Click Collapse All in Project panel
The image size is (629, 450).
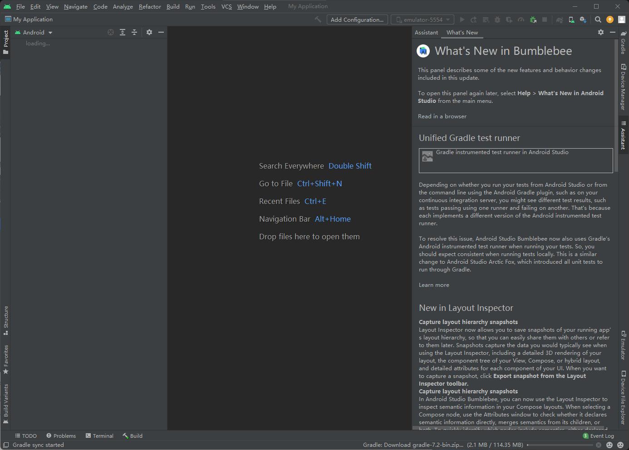click(x=134, y=32)
